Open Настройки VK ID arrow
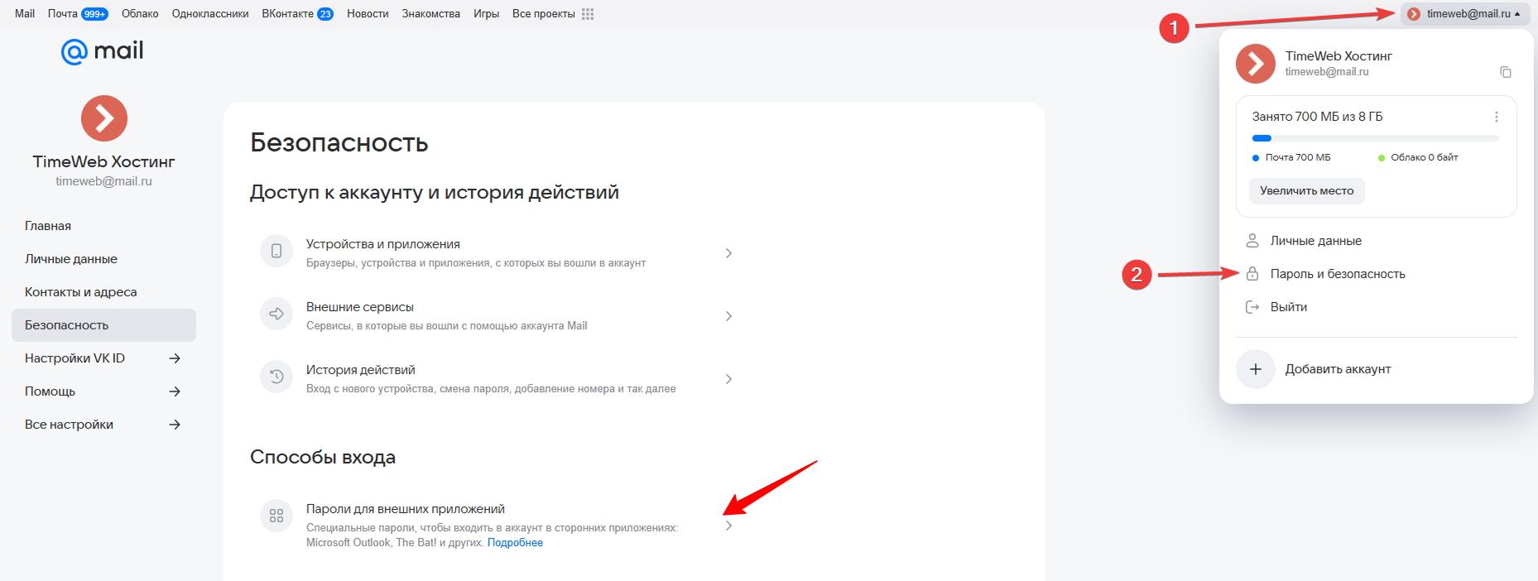This screenshot has height=581, width=1538. tap(175, 358)
